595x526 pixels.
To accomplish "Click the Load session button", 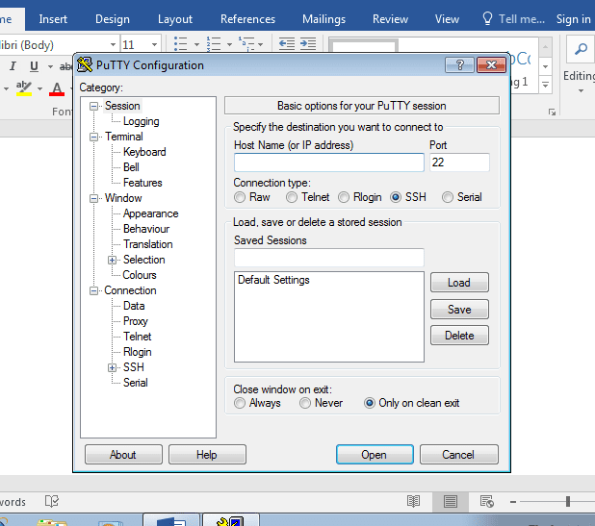I will point(459,283).
